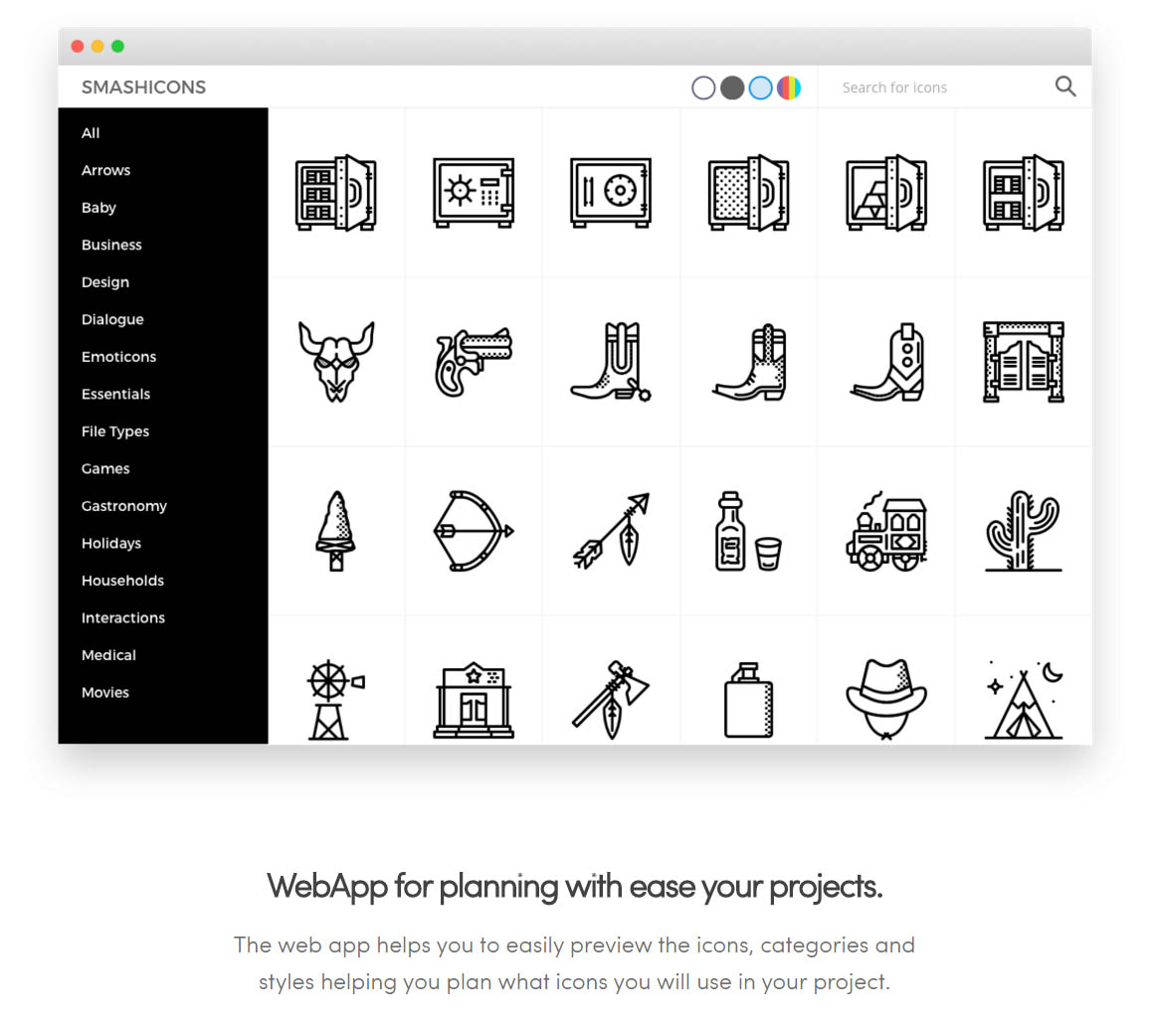Image resolution: width=1154 pixels, height=1028 pixels.
Task: Choose the teepee tent with moon icon
Action: click(1024, 699)
